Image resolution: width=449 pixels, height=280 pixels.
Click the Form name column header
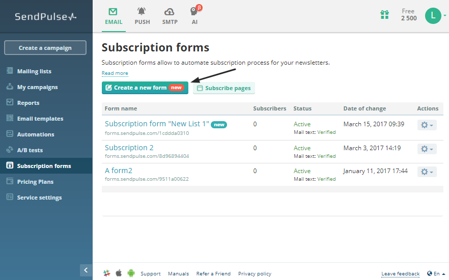(x=121, y=108)
